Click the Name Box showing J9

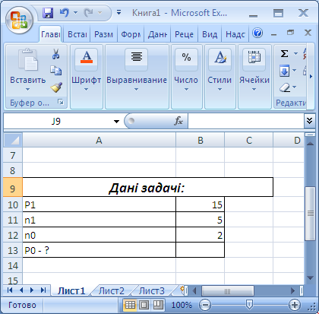pos(56,122)
